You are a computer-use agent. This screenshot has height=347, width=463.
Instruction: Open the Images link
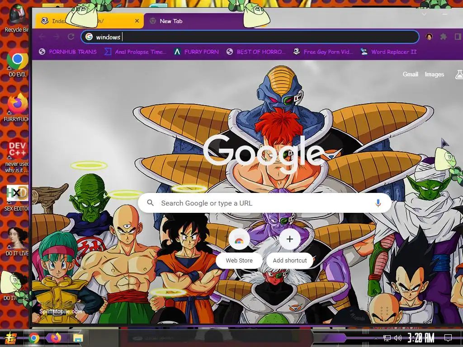click(435, 75)
